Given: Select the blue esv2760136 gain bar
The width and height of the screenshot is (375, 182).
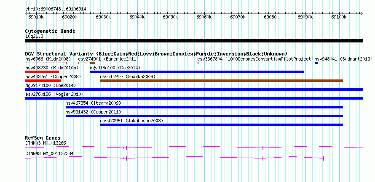Looking at the screenshot, I should click(194, 98).
